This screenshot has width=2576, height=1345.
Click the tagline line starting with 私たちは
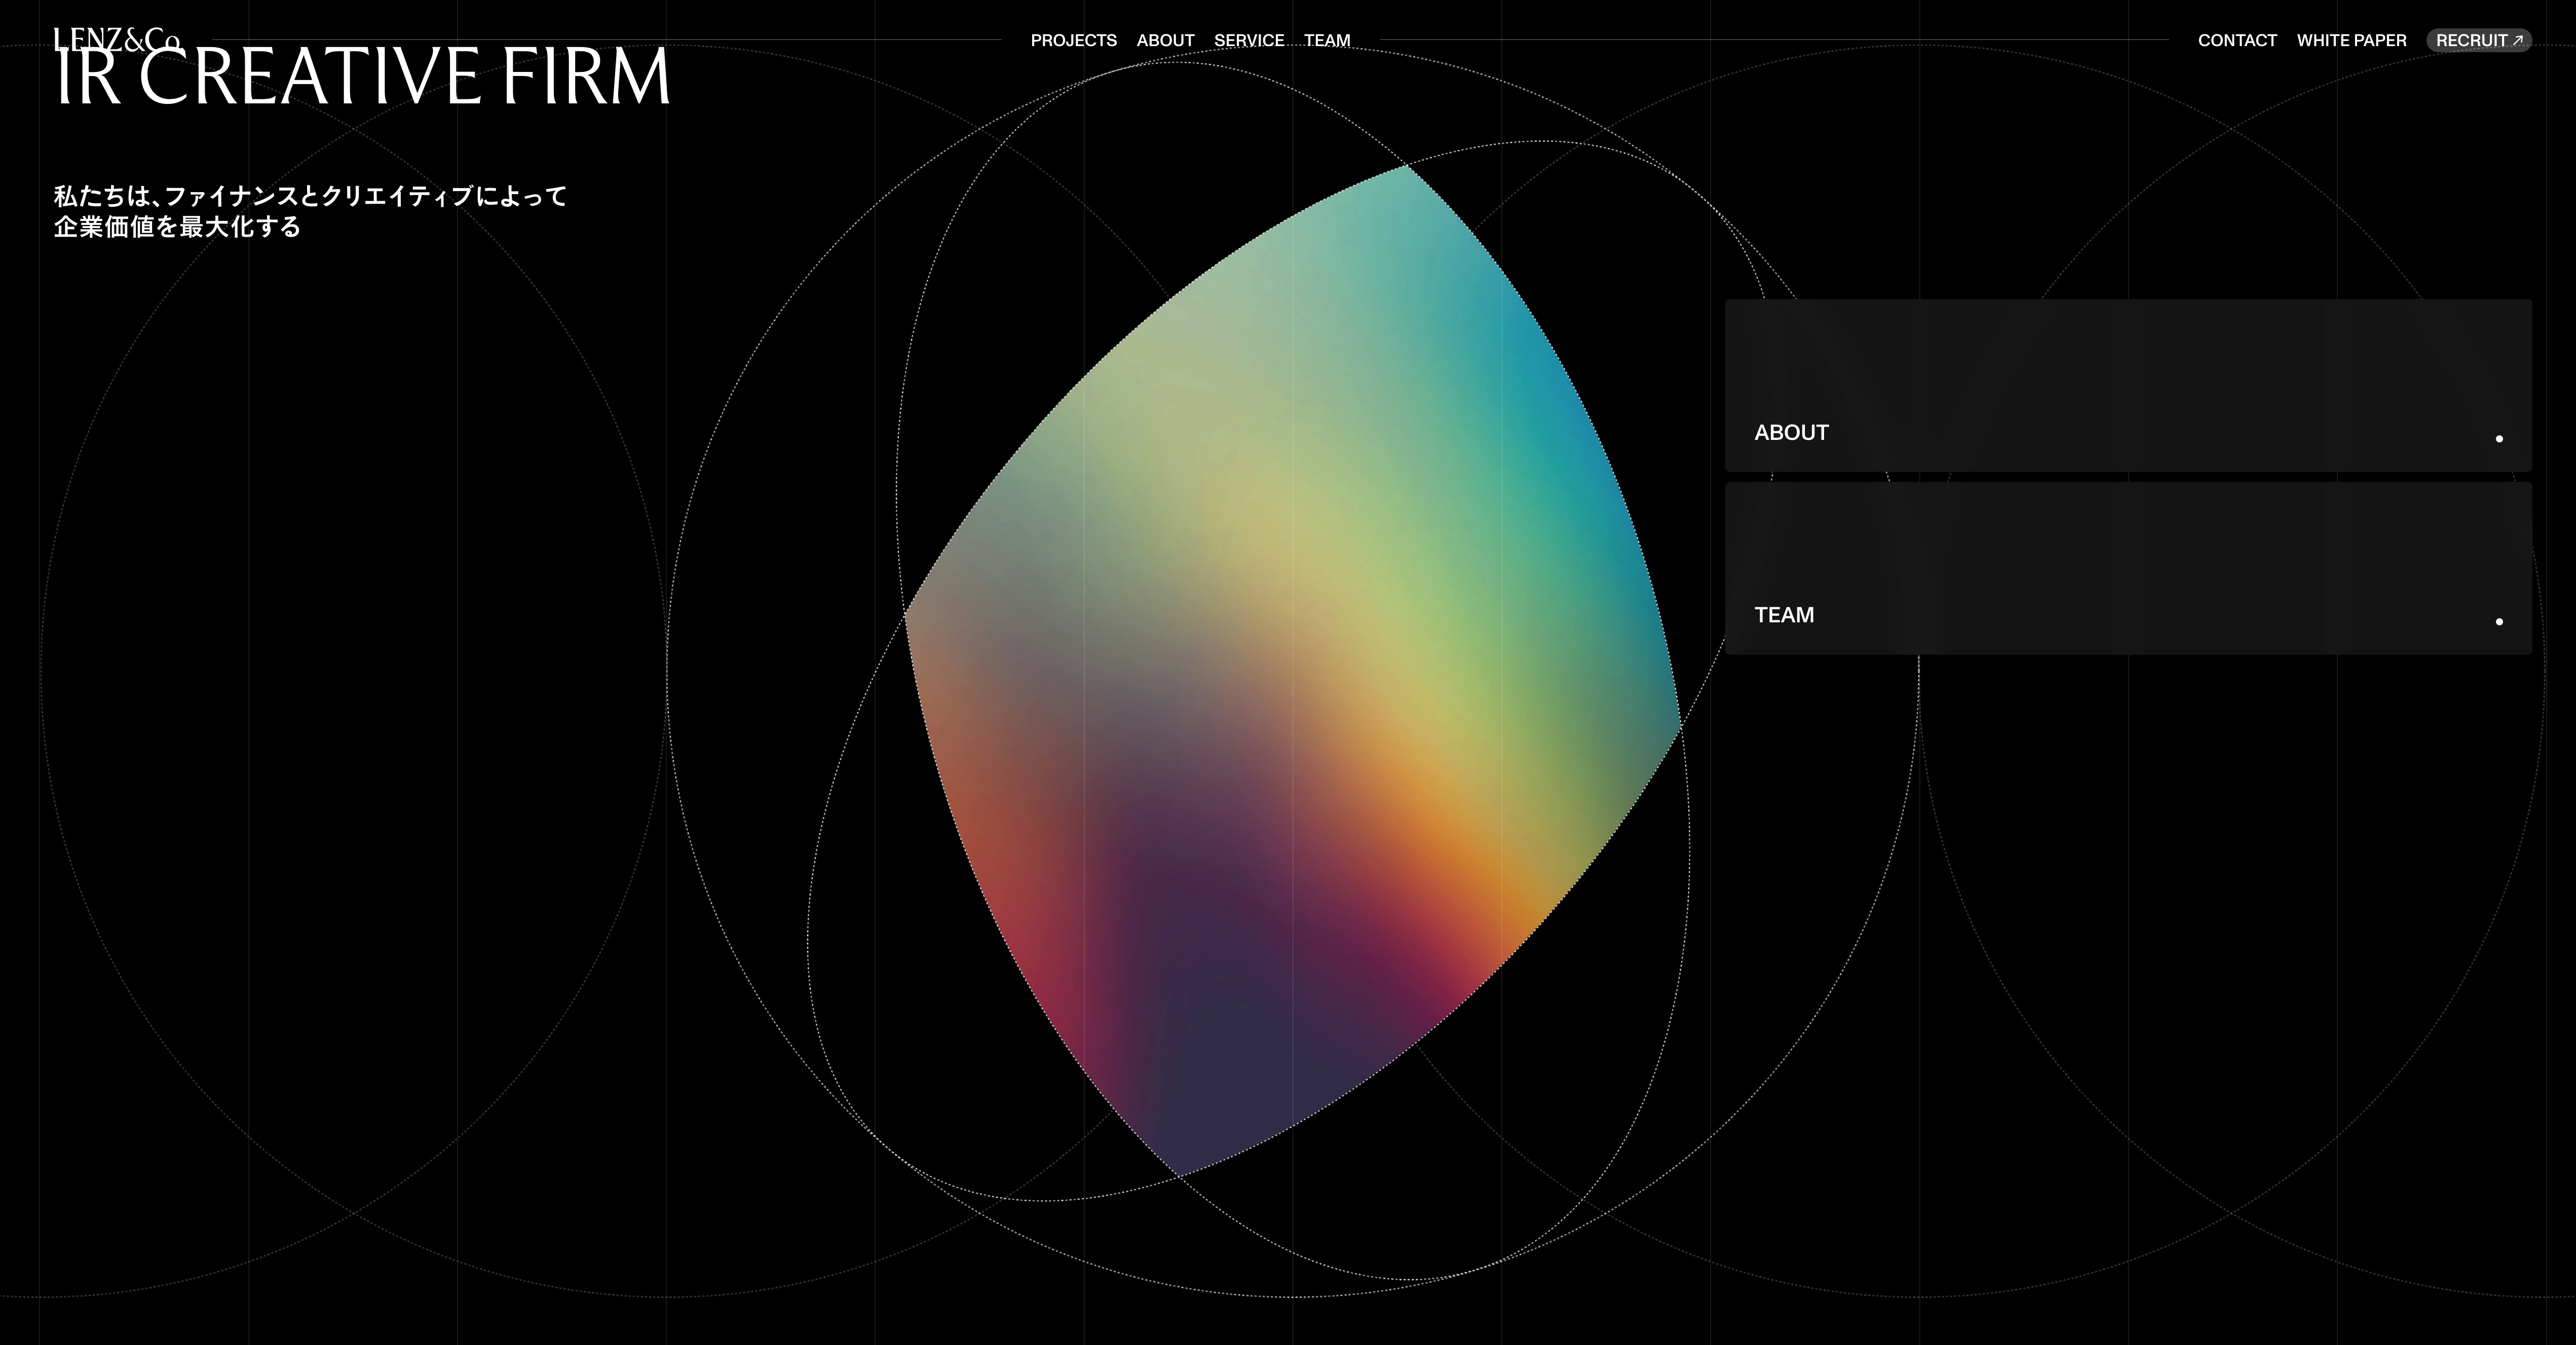(310, 196)
